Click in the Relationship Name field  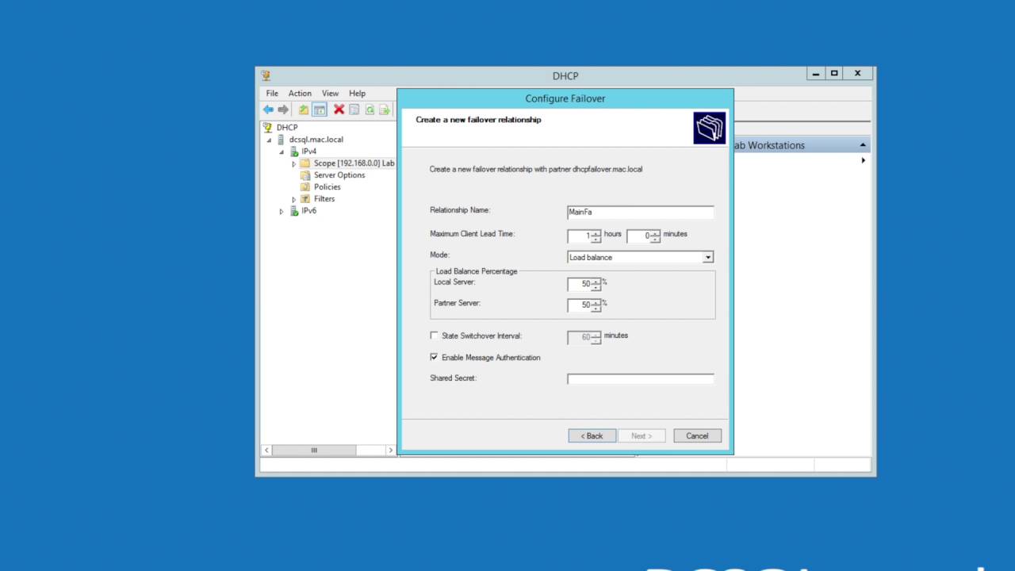[x=641, y=213]
